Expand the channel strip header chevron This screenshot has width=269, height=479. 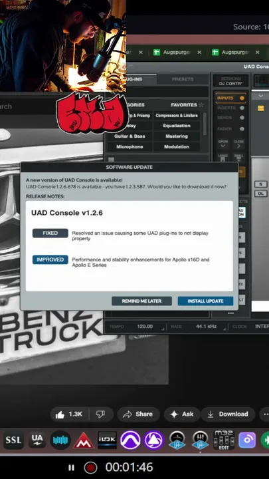click(261, 96)
